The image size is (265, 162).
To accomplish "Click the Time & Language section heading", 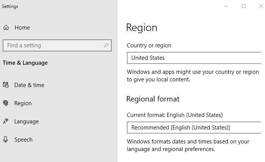I will (x=25, y=63).
